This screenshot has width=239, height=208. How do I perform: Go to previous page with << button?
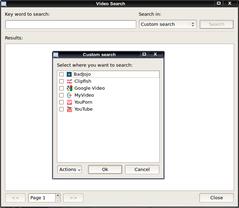pos(15,198)
